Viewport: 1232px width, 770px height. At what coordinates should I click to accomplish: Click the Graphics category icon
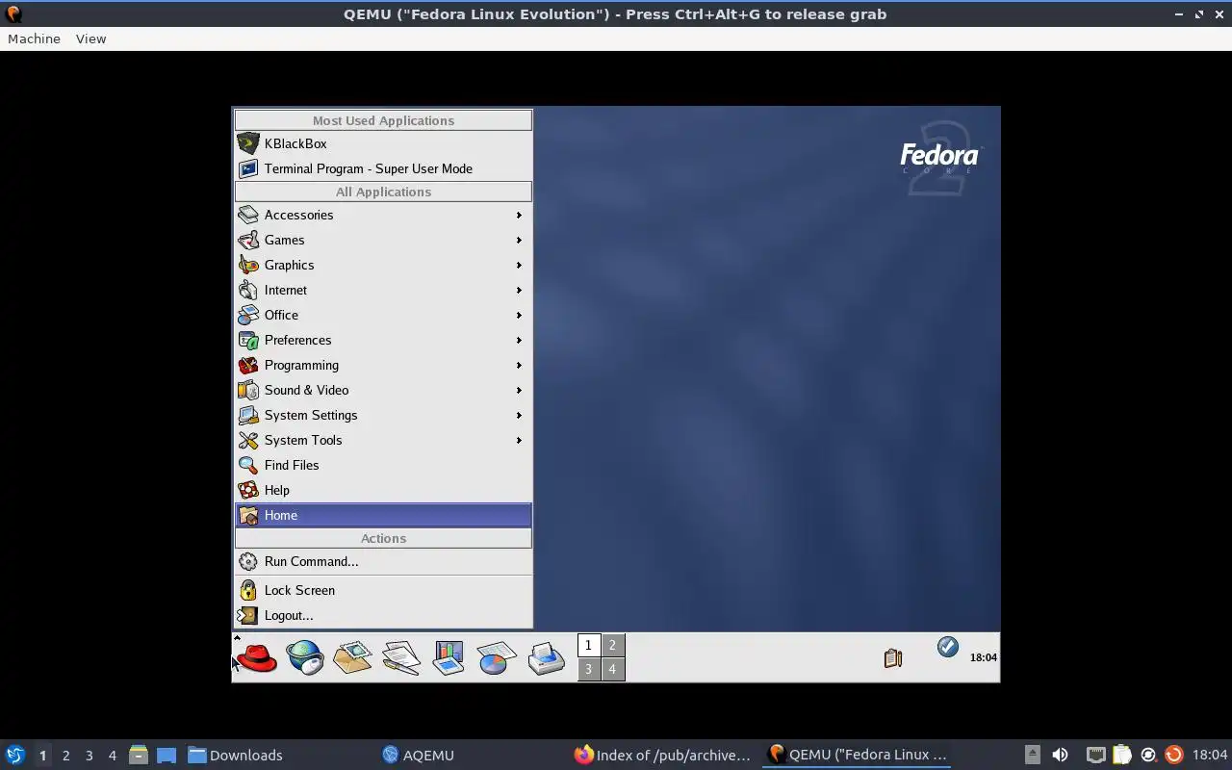click(248, 265)
